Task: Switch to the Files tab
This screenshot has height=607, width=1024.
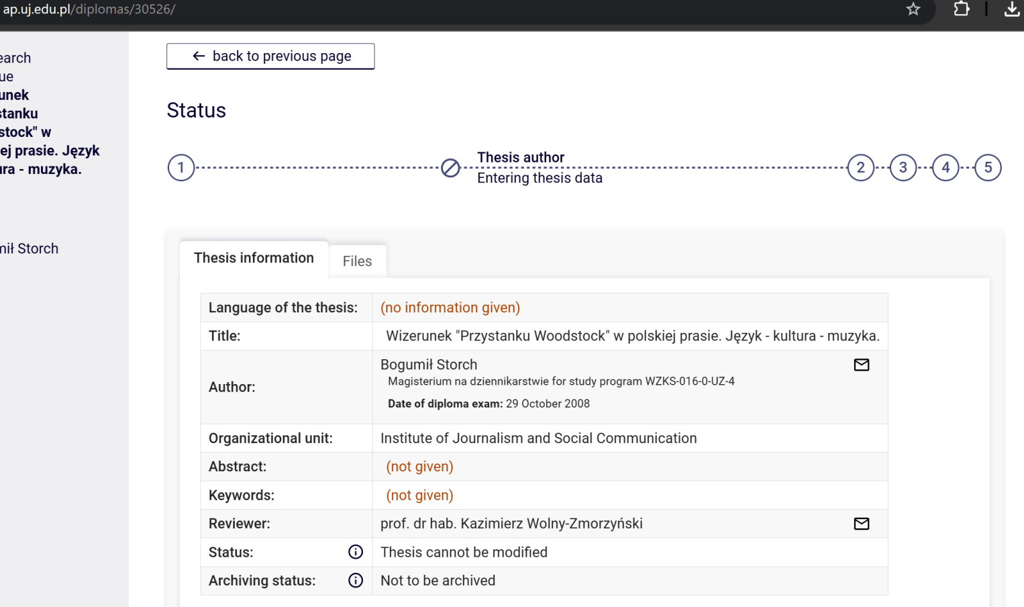Action: (x=357, y=261)
